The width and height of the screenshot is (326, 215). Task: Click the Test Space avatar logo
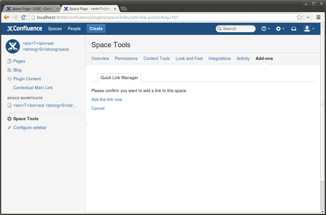click(13, 46)
